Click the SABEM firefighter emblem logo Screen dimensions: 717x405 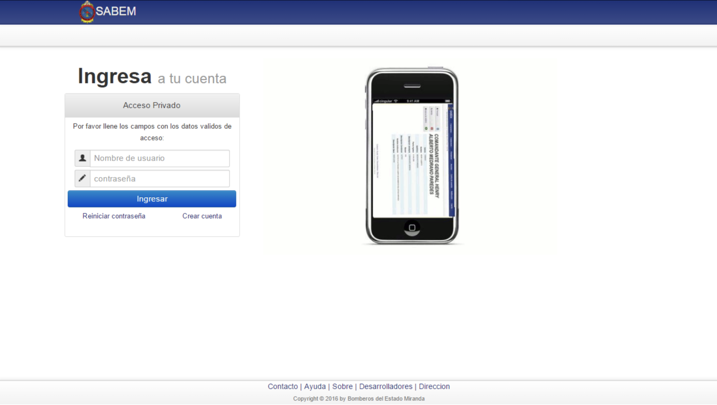coord(87,12)
